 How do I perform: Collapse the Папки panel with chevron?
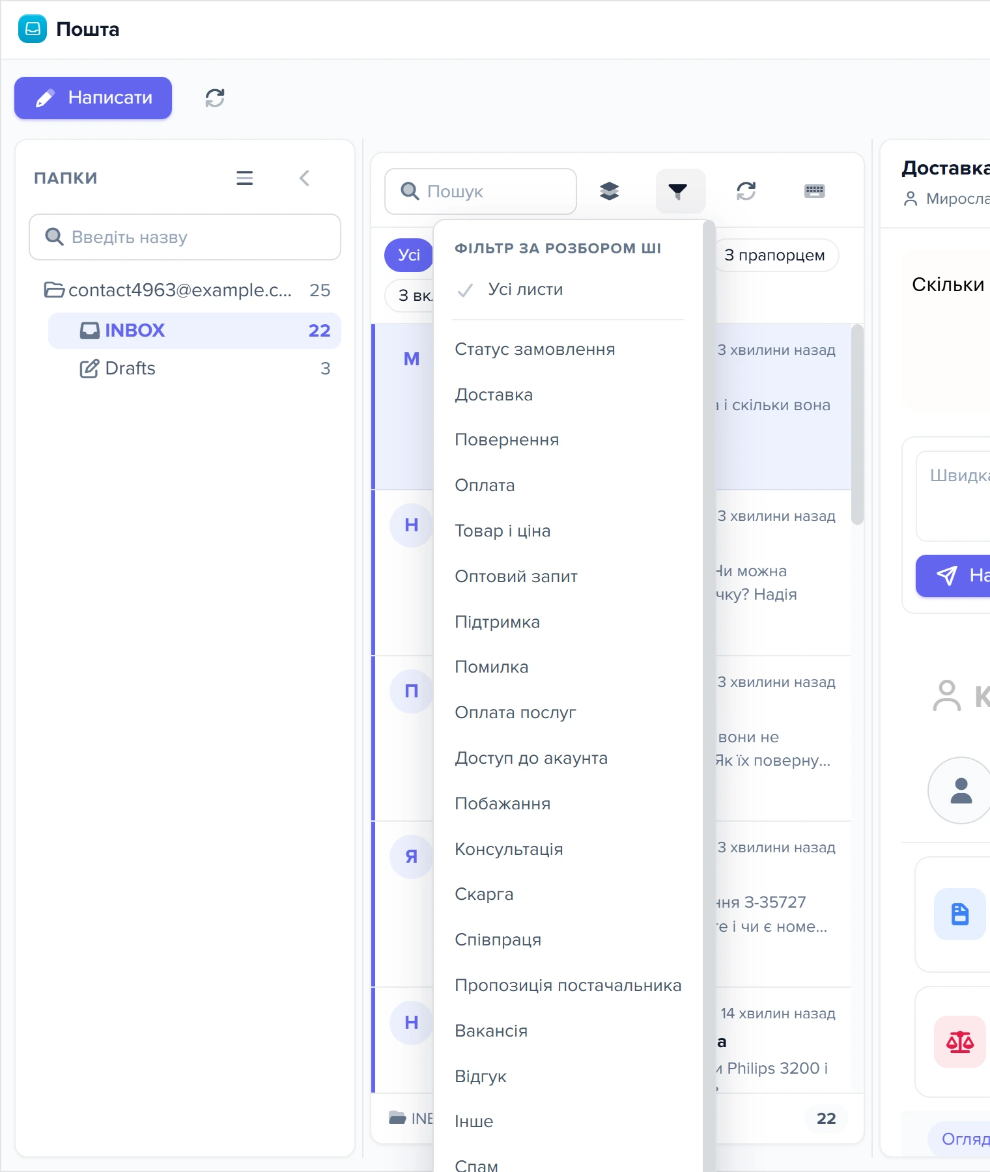tap(304, 178)
